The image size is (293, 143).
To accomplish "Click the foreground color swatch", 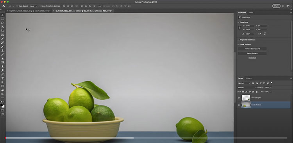I will point(2,105).
